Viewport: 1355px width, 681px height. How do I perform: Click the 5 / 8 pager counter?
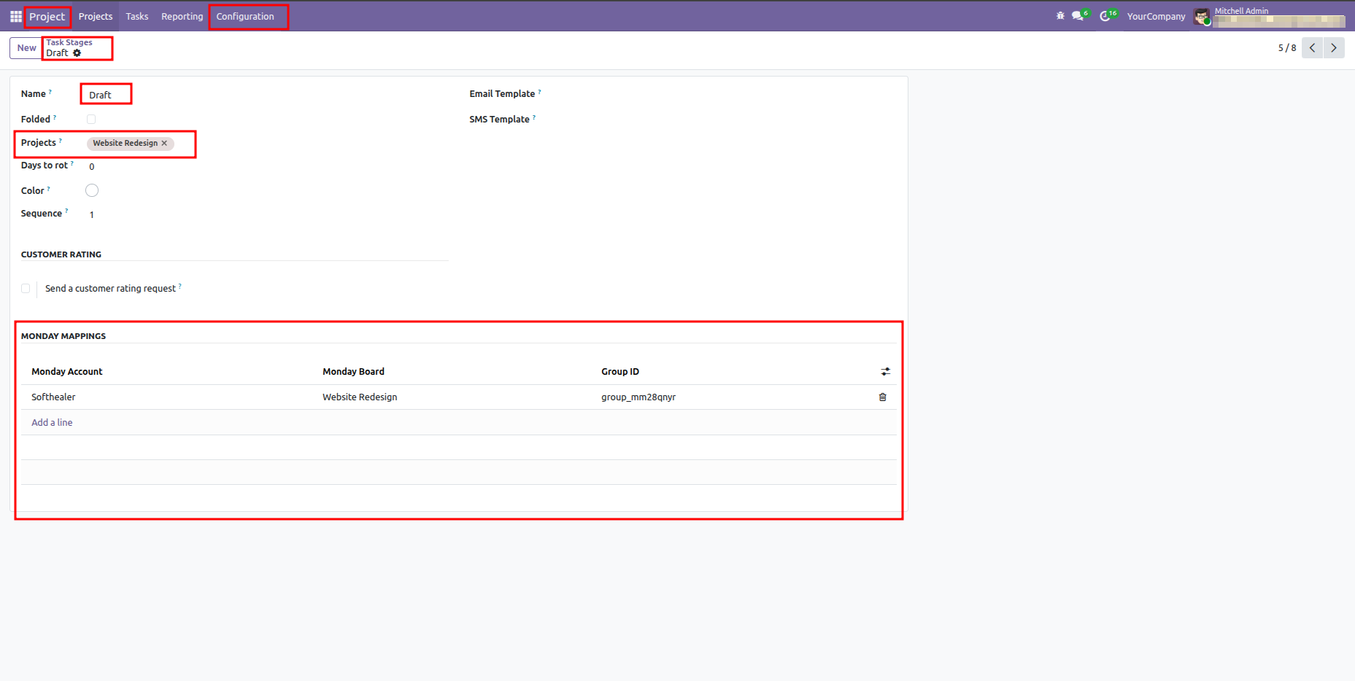(1287, 48)
